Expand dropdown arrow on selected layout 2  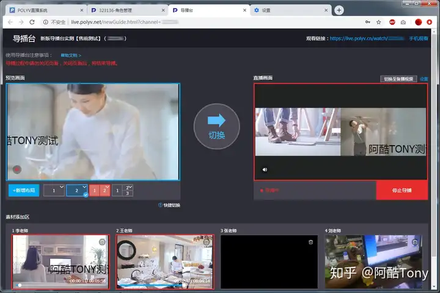click(84, 187)
